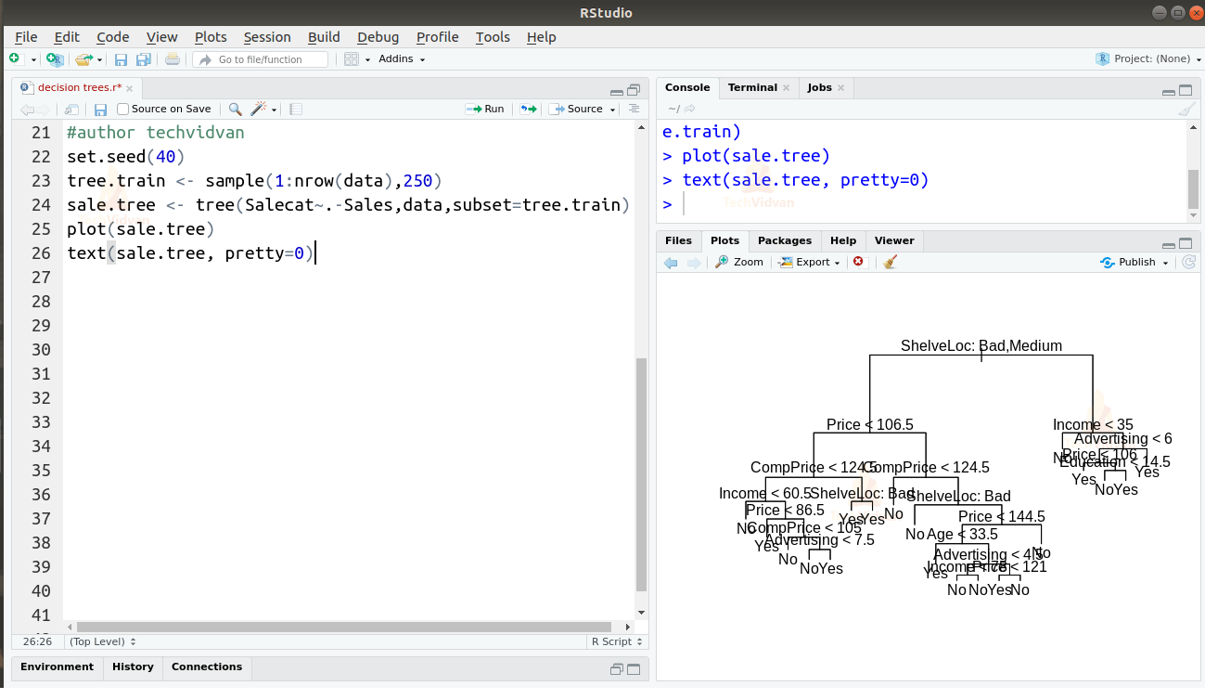
Task: Toggle the Source on Save checkbox
Action: pyautogui.click(x=123, y=109)
